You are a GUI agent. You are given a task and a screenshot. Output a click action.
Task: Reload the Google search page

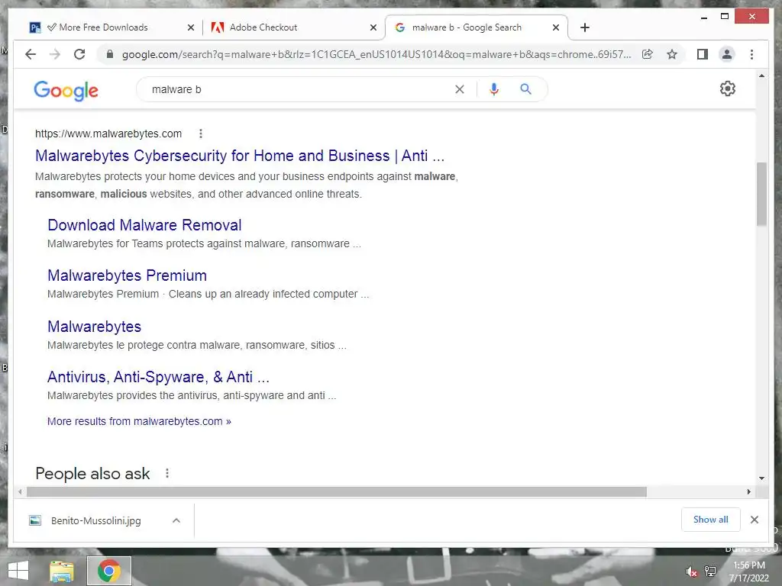coord(79,54)
